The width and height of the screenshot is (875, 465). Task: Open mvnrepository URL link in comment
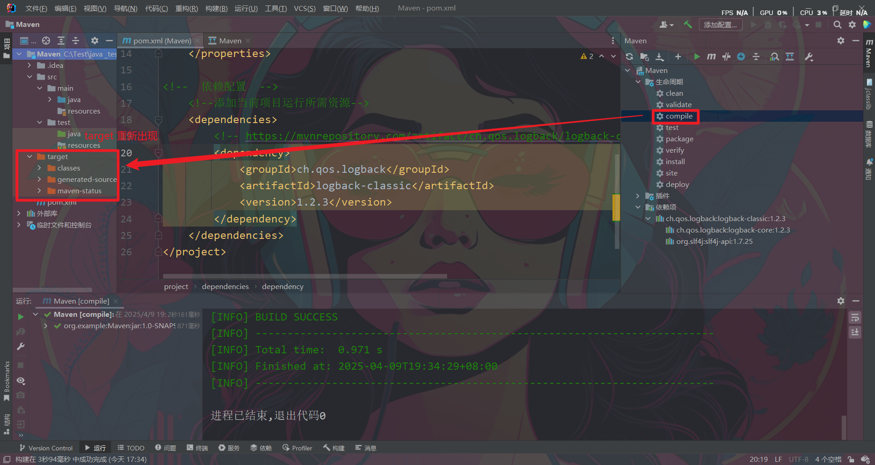point(432,136)
